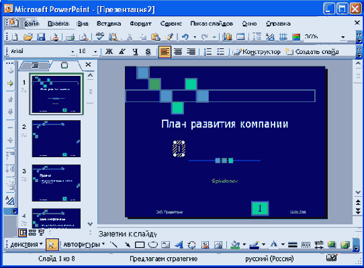Align text to the left
This screenshot has height=268, width=364.
point(165,52)
